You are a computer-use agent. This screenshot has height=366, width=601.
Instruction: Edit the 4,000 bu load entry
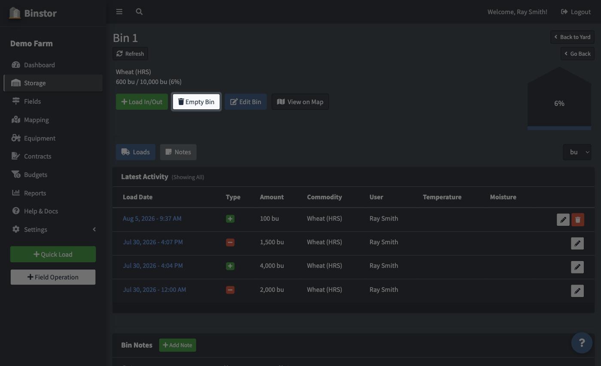(577, 267)
